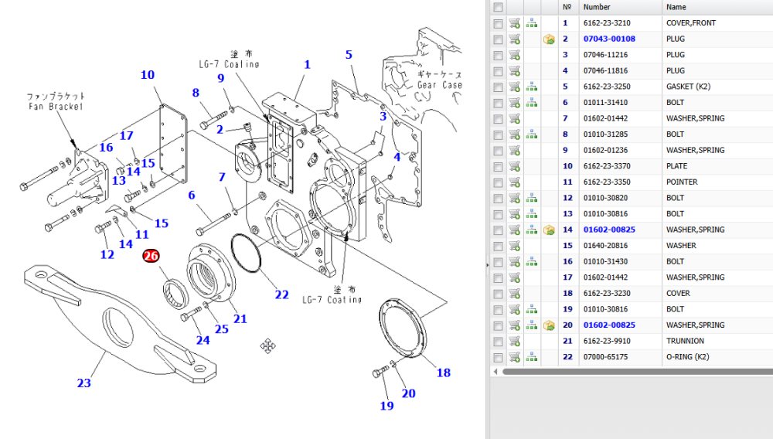Toggle the select-all checkbox in table header
Image resolution: width=773 pixels, height=439 pixels.
[x=498, y=7]
